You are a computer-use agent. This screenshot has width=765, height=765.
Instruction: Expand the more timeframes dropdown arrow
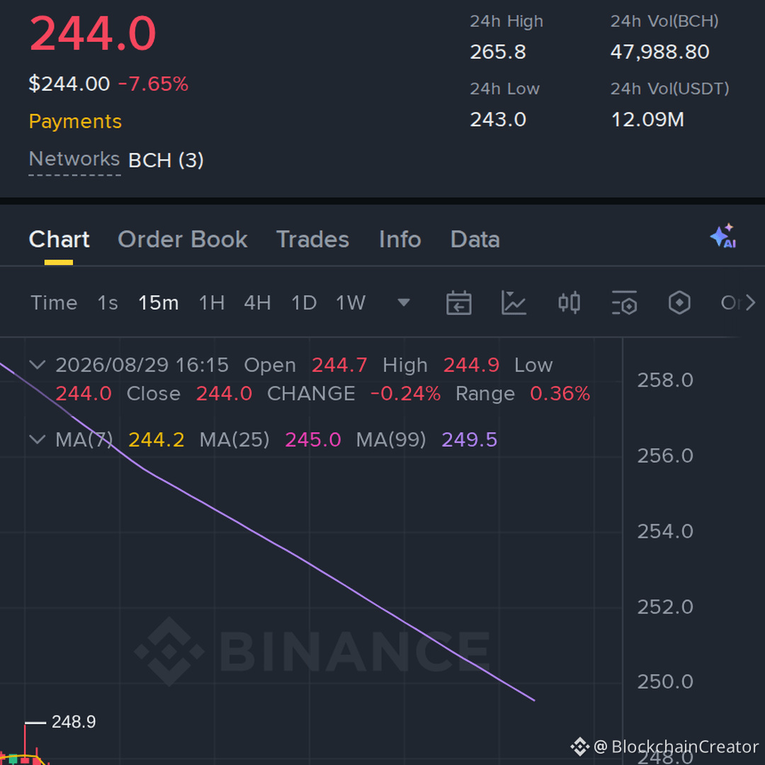[404, 303]
